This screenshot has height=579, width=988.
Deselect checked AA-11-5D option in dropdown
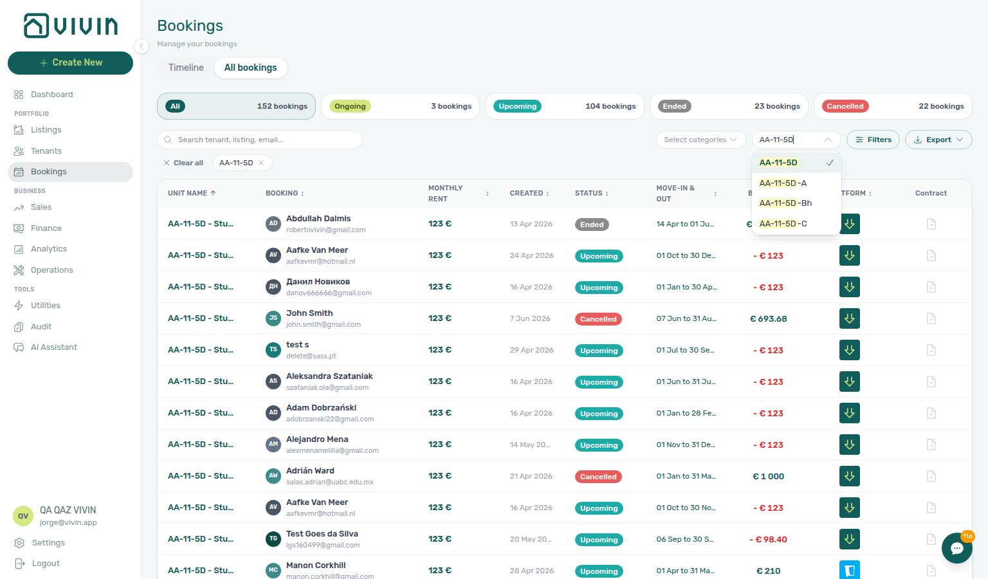(796, 163)
